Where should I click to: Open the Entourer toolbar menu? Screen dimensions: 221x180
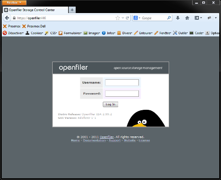[x=143, y=33]
